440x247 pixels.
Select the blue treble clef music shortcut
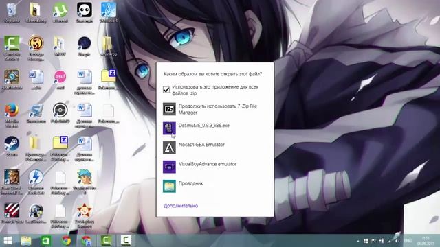click(x=109, y=12)
